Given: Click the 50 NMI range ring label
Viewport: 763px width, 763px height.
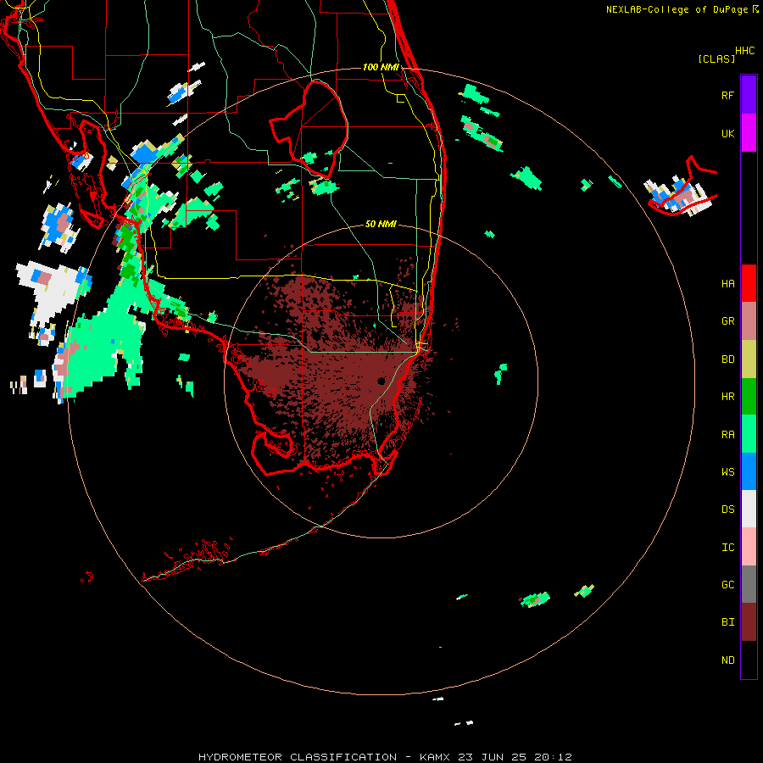Looking at the screenshot, I should [x=381, y=224].
